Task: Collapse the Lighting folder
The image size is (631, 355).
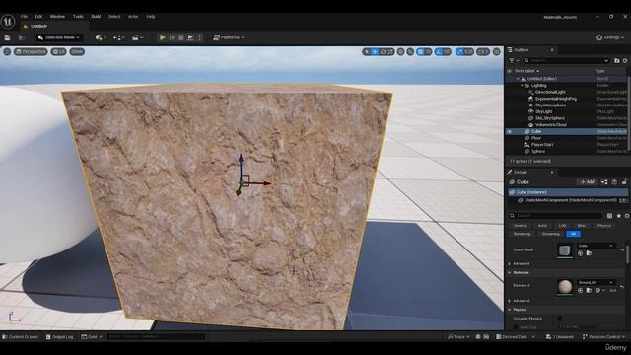Action: click(x=522, y=86)
